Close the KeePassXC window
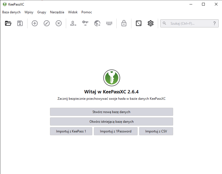222x174 pixels. pyautogui.click(x=216, y=4)
